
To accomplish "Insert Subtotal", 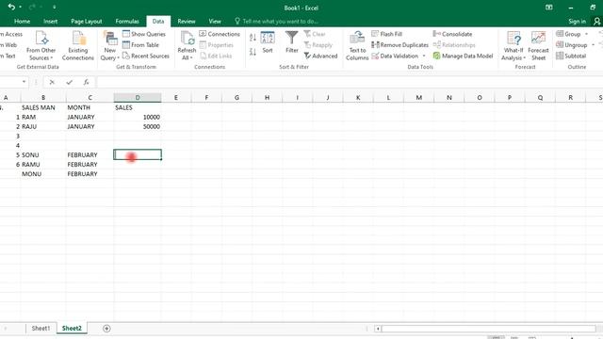I will (x=571, y=56).
